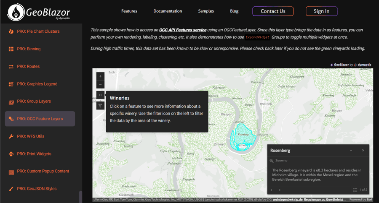Zoom in the map with plus button

100,76
